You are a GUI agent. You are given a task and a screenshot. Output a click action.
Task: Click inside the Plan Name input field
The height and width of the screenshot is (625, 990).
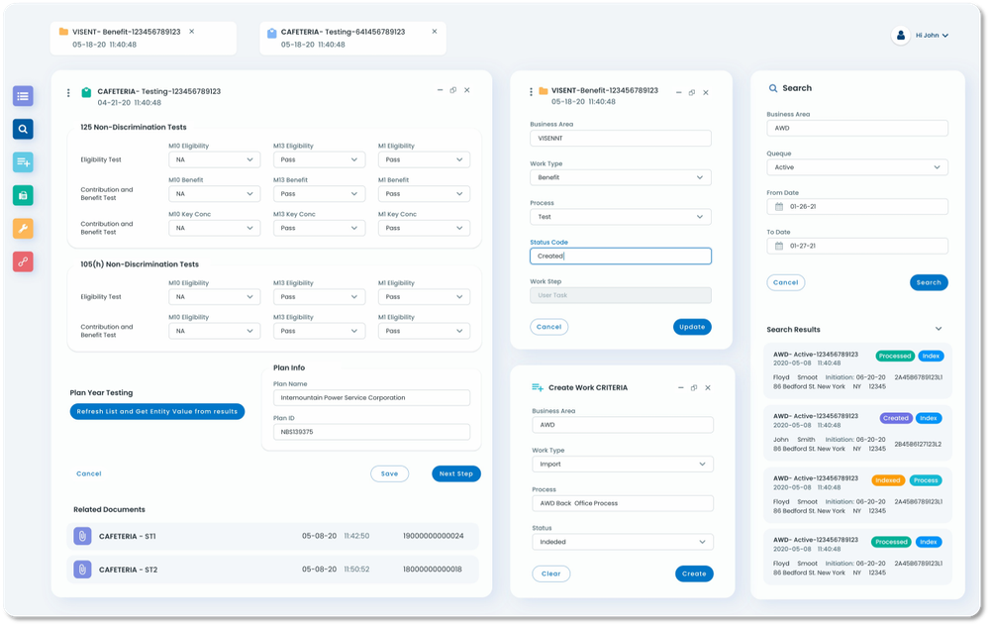tap(371, 397)
